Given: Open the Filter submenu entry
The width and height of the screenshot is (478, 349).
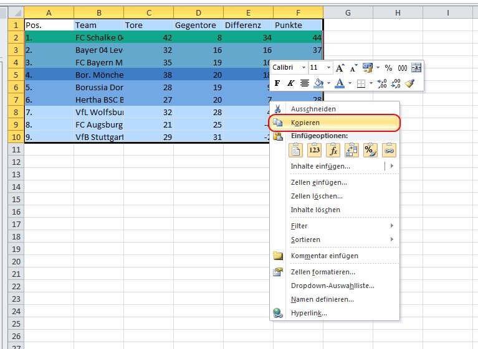Looking at the screenshot, I should tap(335, 226).
